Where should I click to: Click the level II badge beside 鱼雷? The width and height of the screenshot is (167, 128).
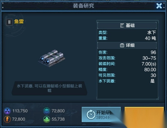(x=9, y=22)
